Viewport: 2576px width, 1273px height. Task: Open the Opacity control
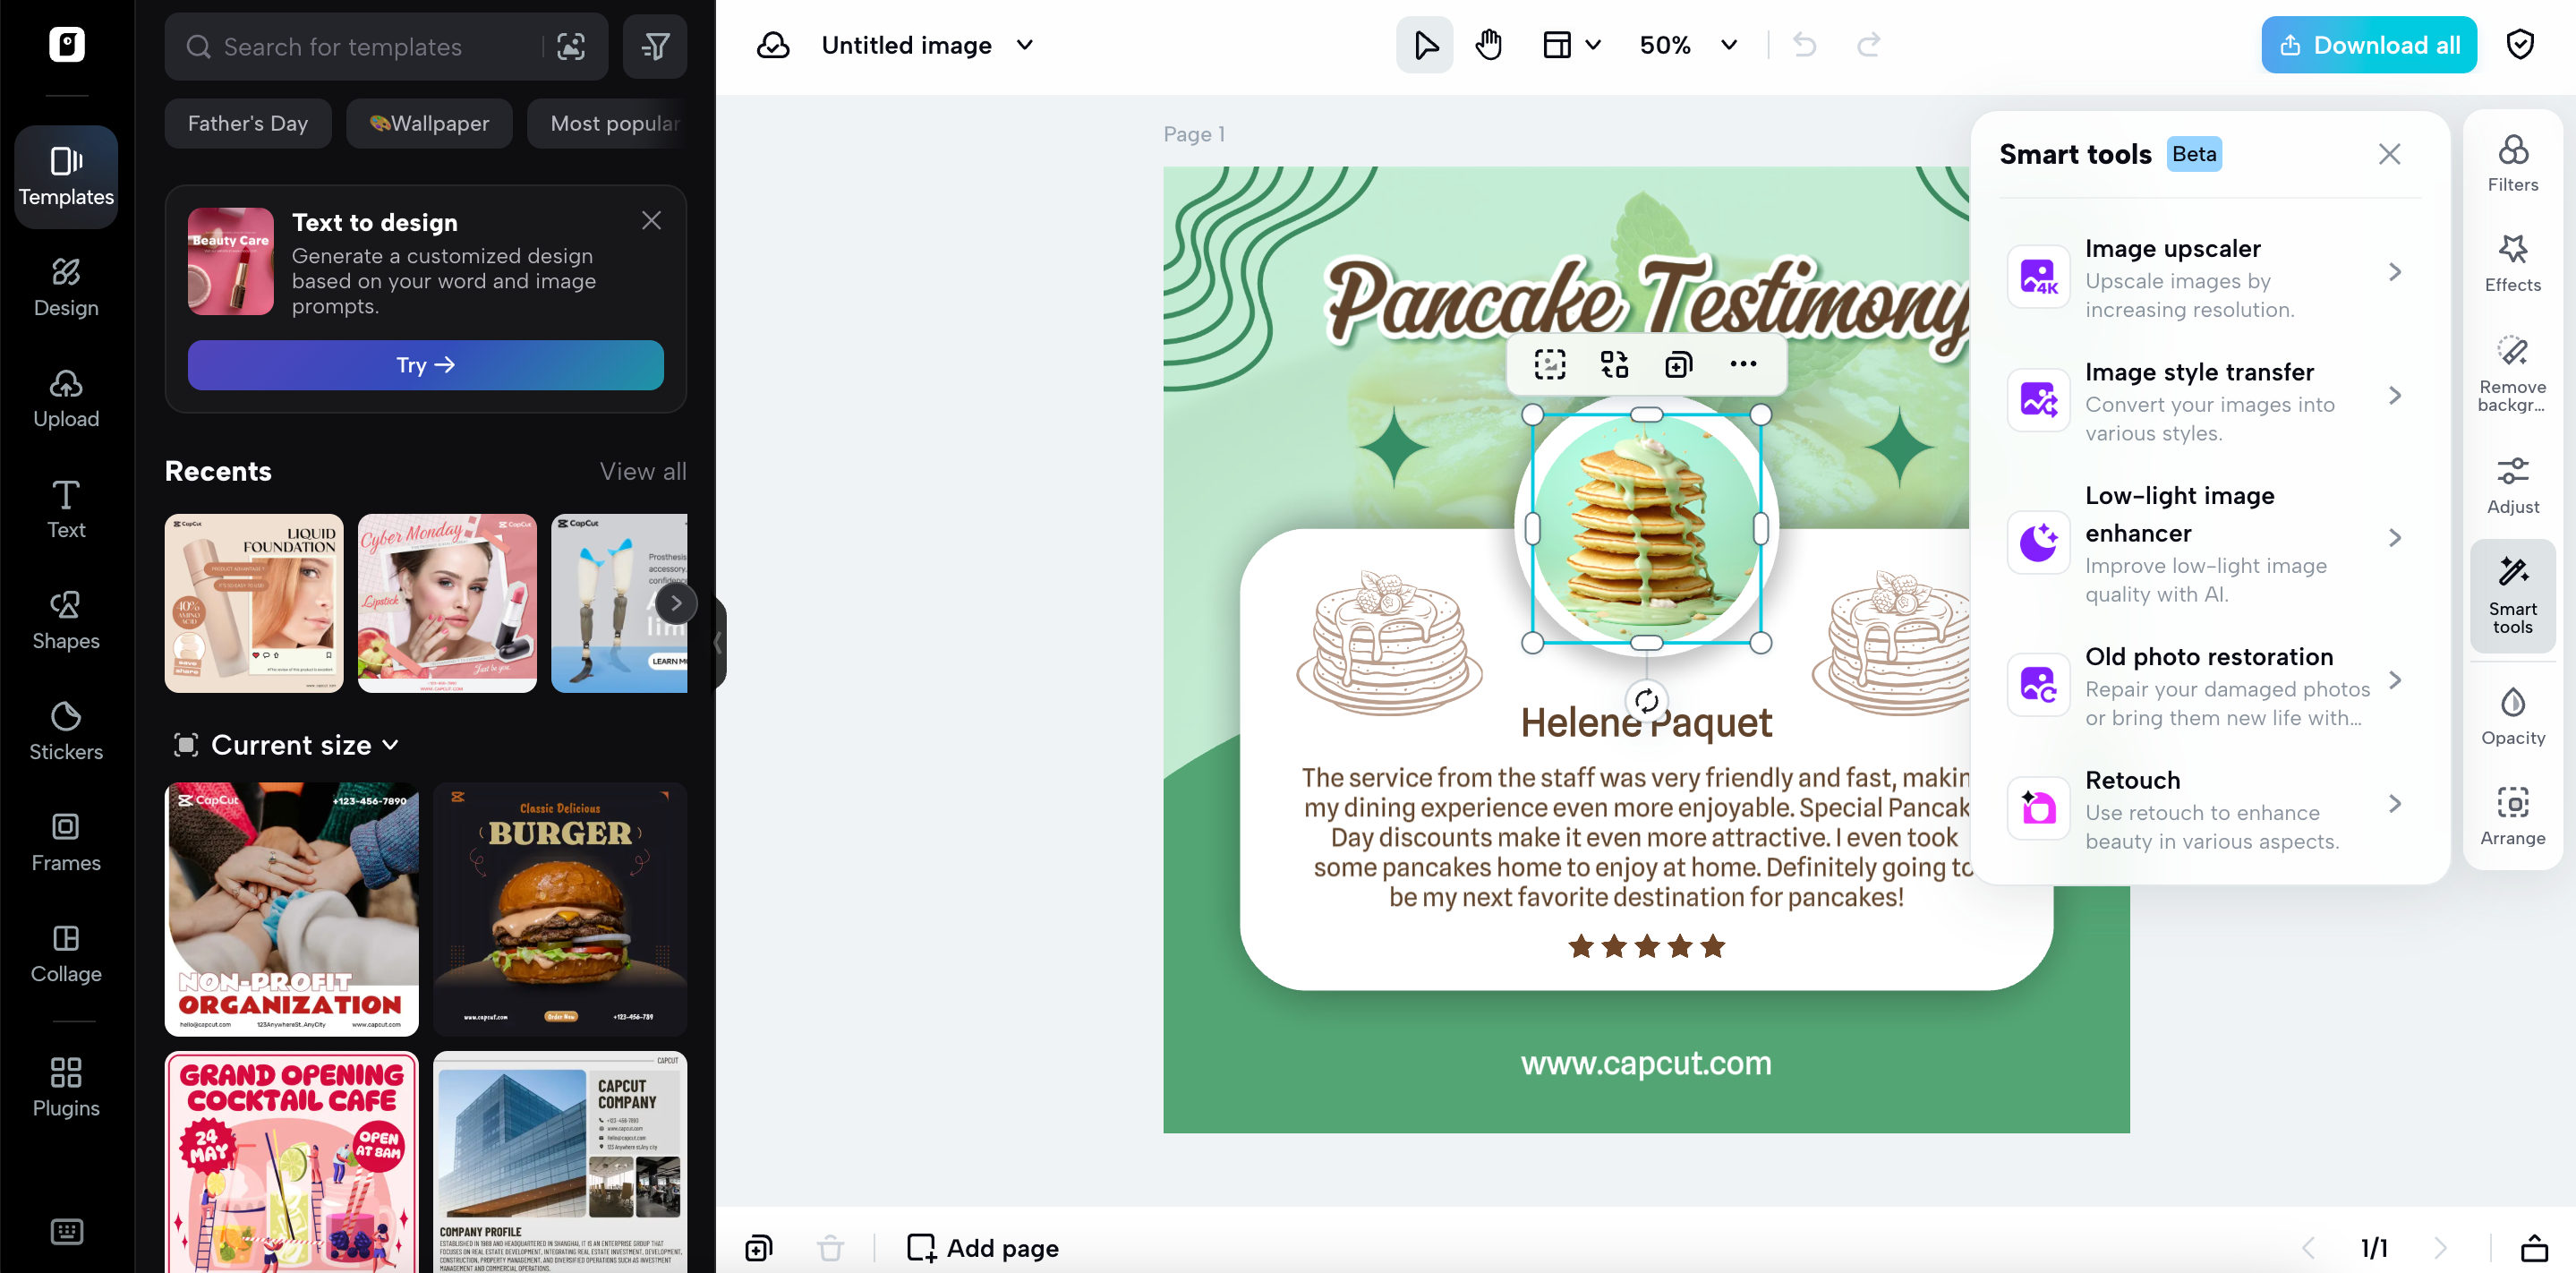2511,716
